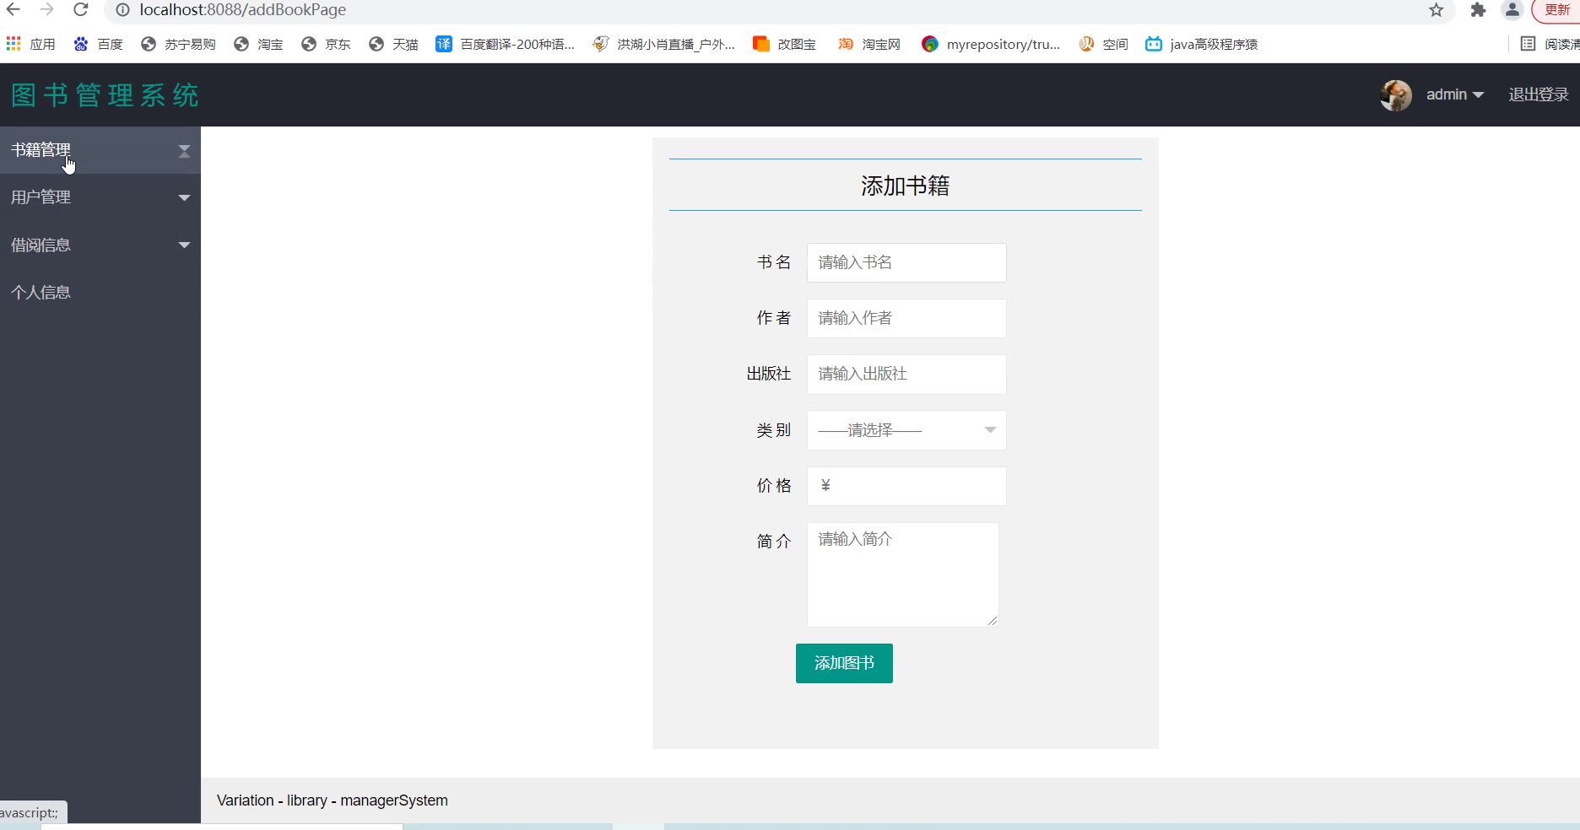Click the 类别 dropdown arrow

(x=990, y=430)
